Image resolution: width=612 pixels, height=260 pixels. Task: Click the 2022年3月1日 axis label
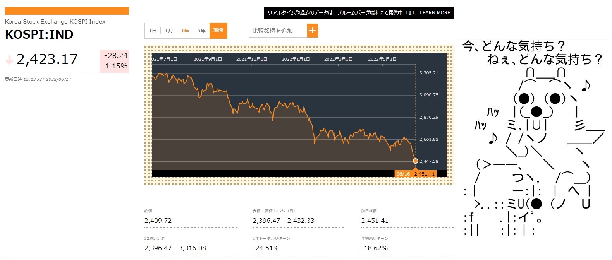338,59
